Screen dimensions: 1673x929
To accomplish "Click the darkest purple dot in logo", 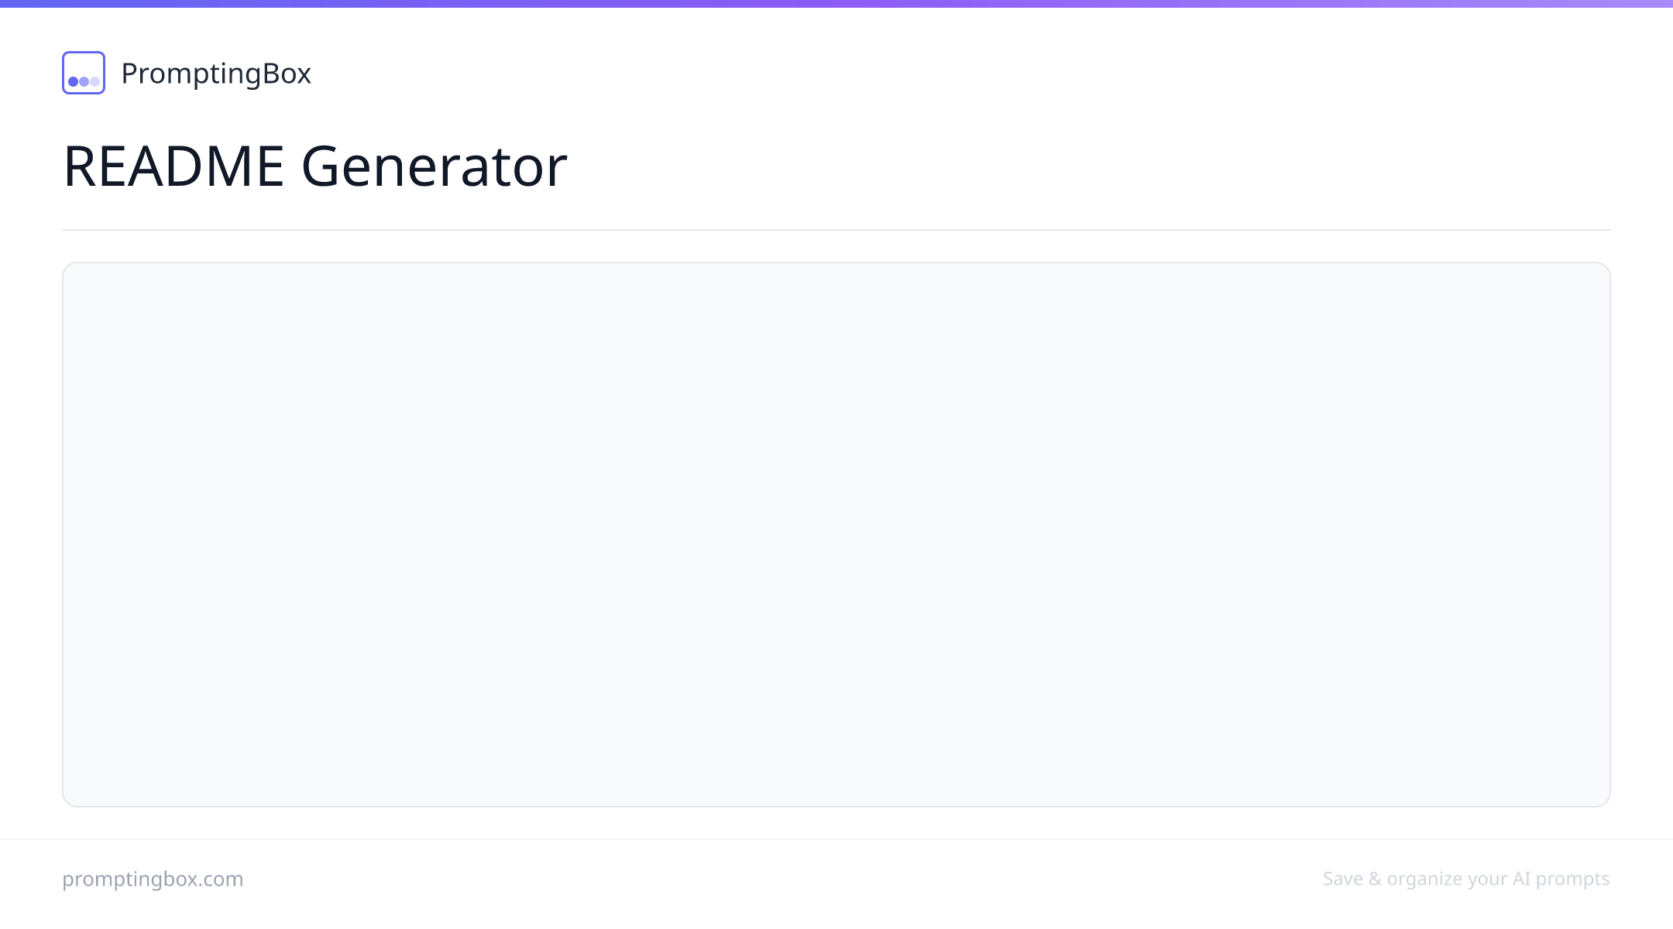I will [74, 81].
